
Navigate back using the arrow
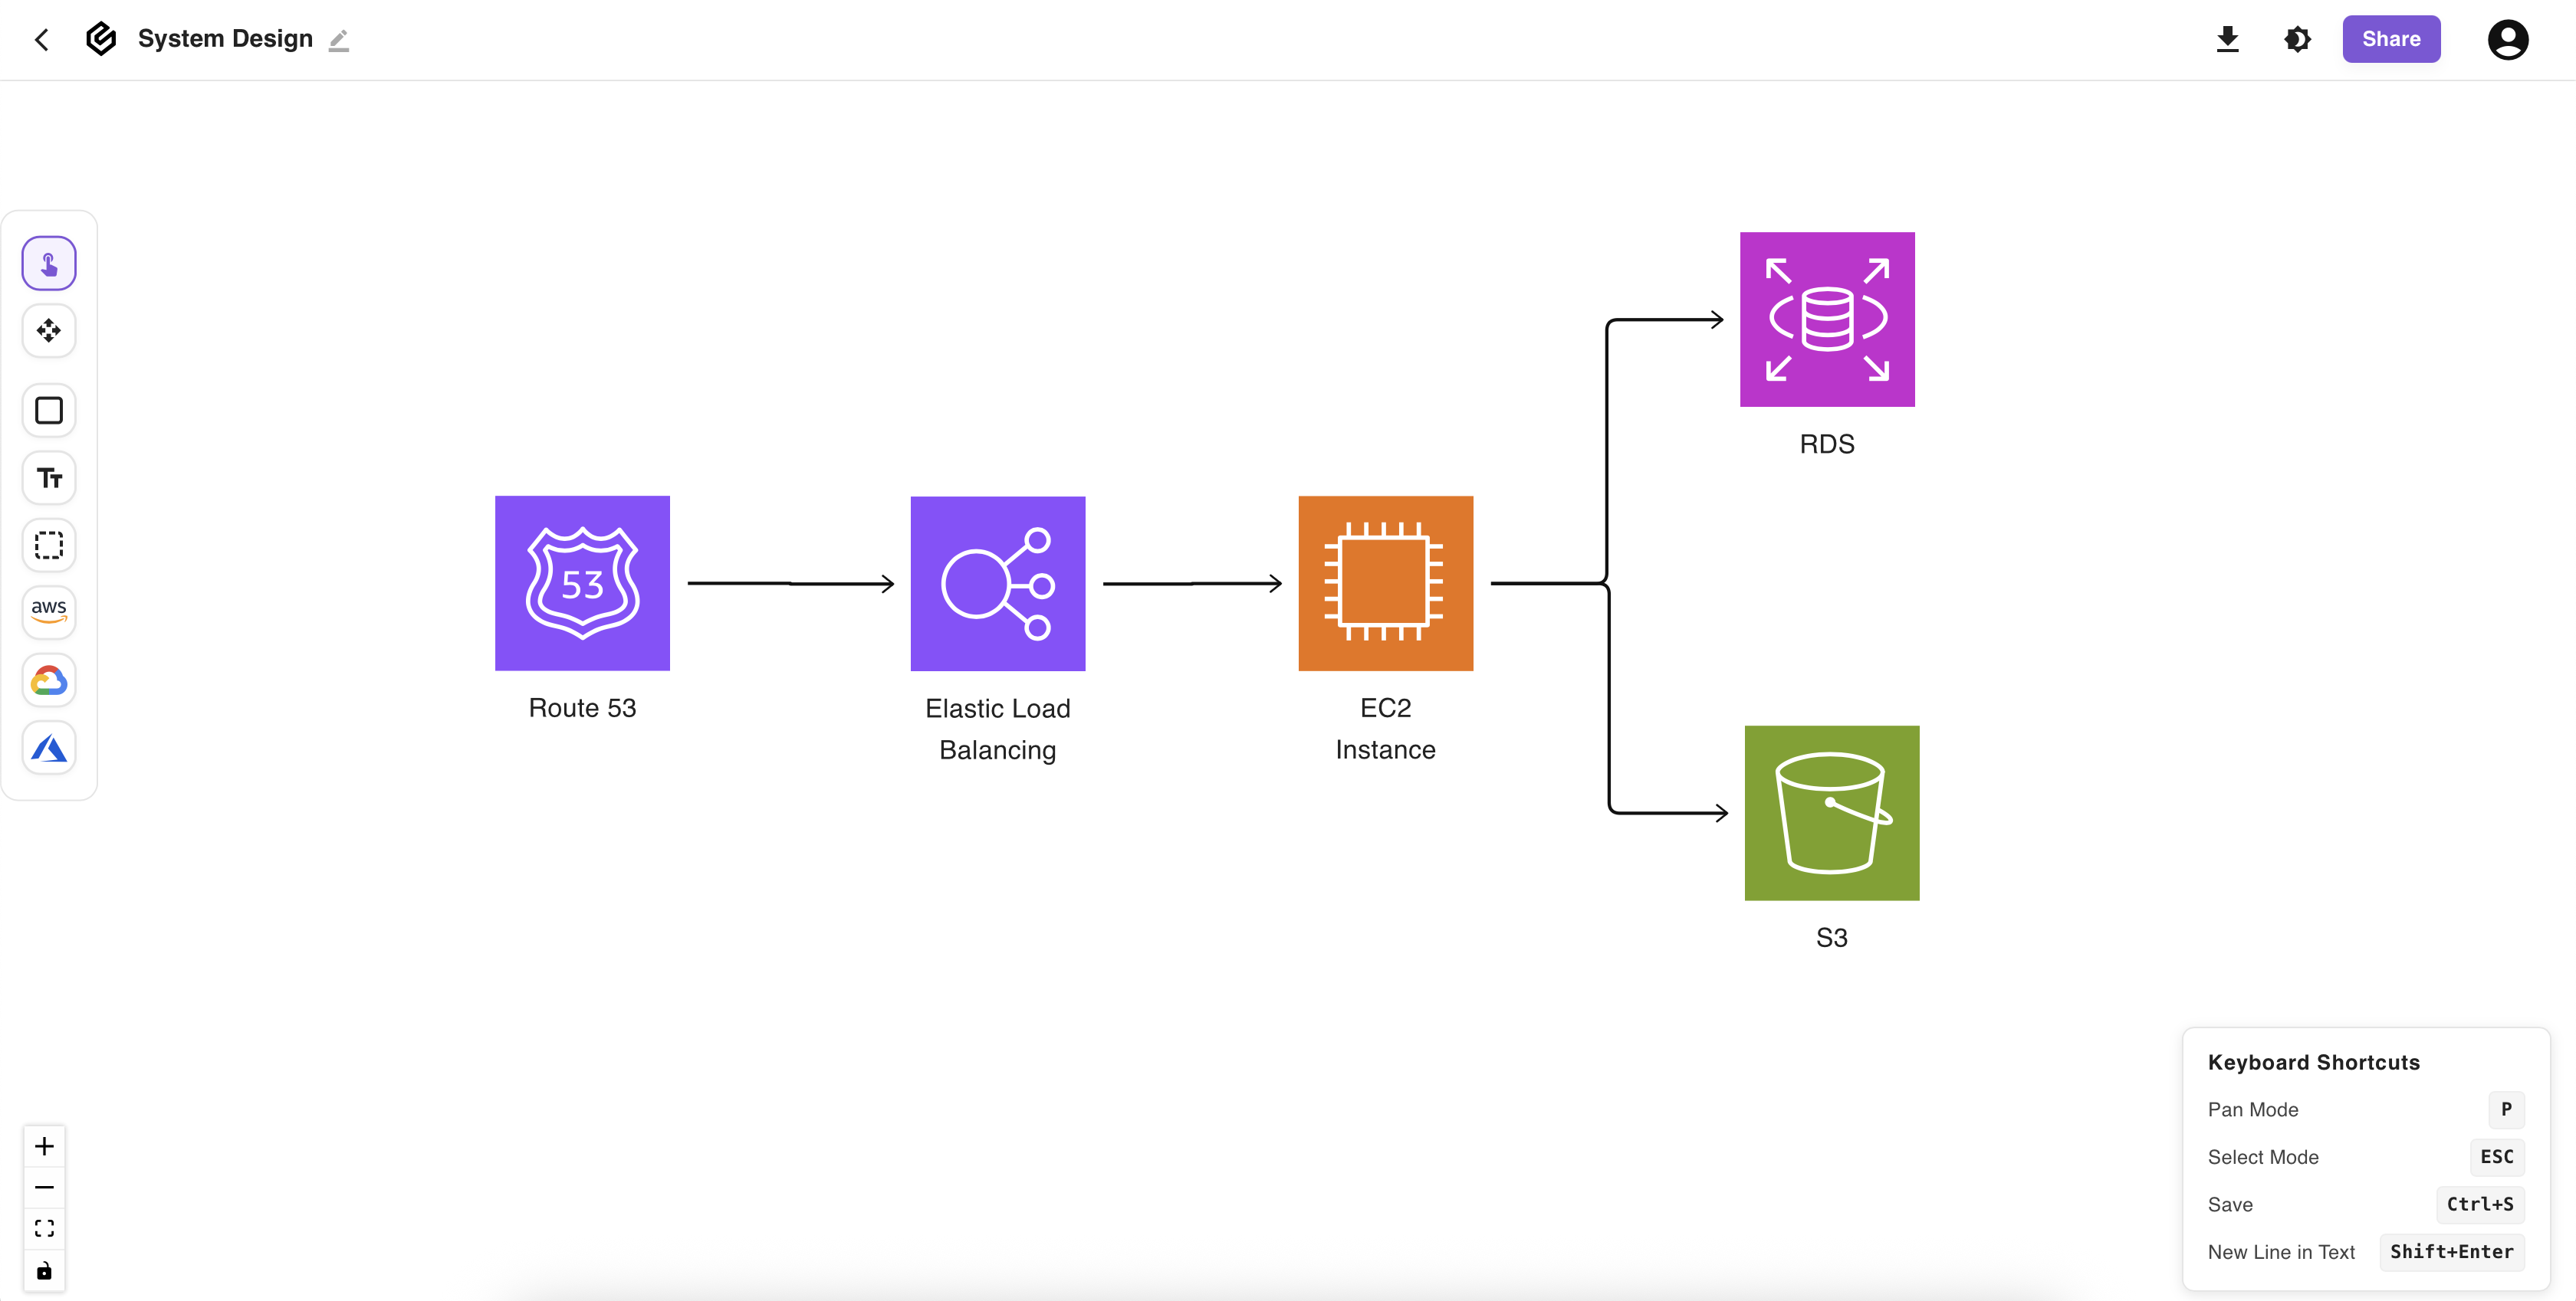[41, 39]
